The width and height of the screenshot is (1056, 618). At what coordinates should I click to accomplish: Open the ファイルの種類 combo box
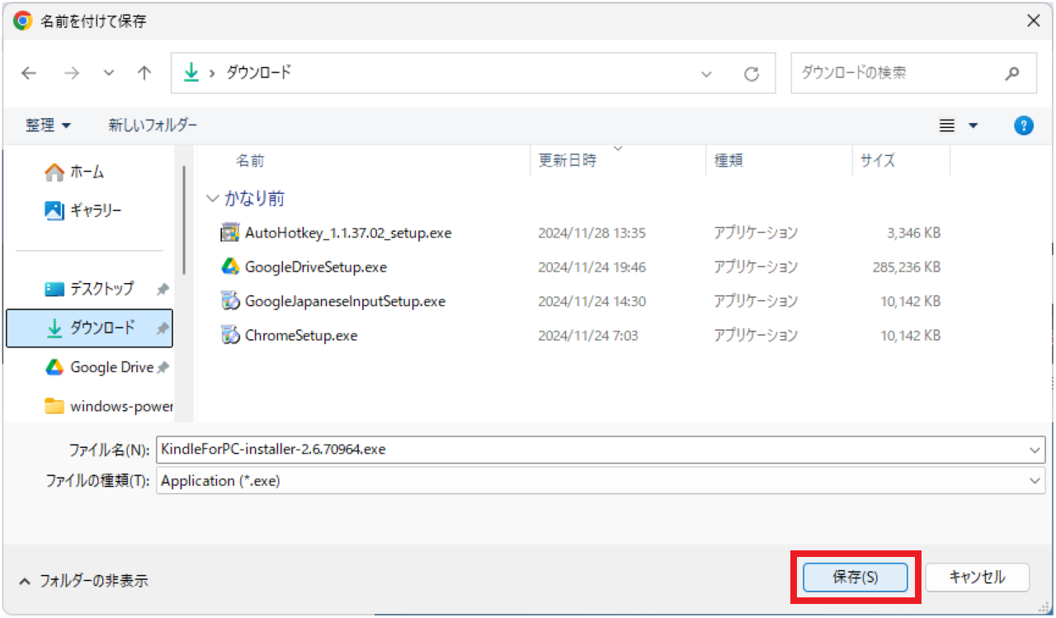pyautogui.click(x=601, y=481)
